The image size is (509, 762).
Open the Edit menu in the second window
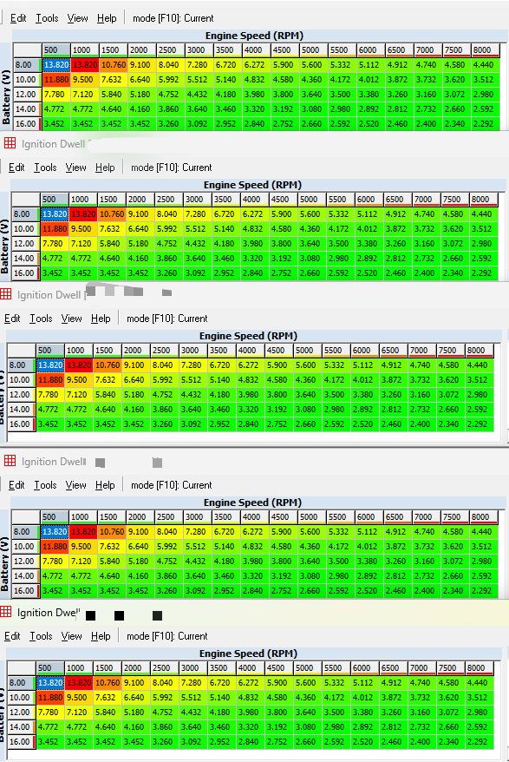tap(16, 168)
